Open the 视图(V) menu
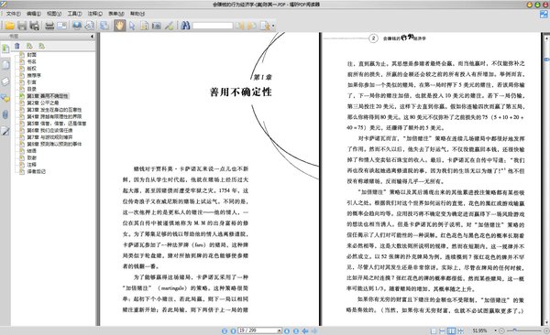This screenshot has width=550, height=335. pos(54,14)
